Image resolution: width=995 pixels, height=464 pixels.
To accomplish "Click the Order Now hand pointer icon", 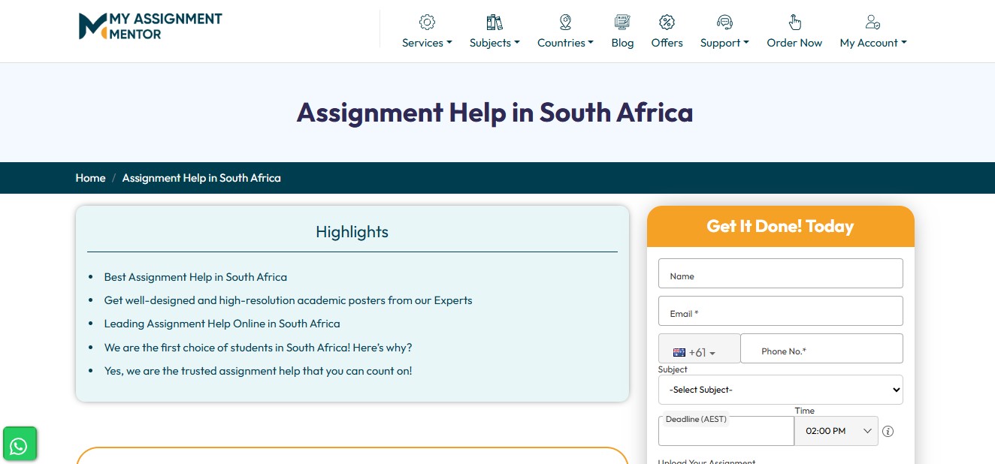I will click(794, 22).
